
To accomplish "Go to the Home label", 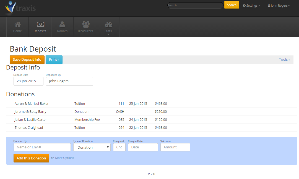I will point(17,31).
